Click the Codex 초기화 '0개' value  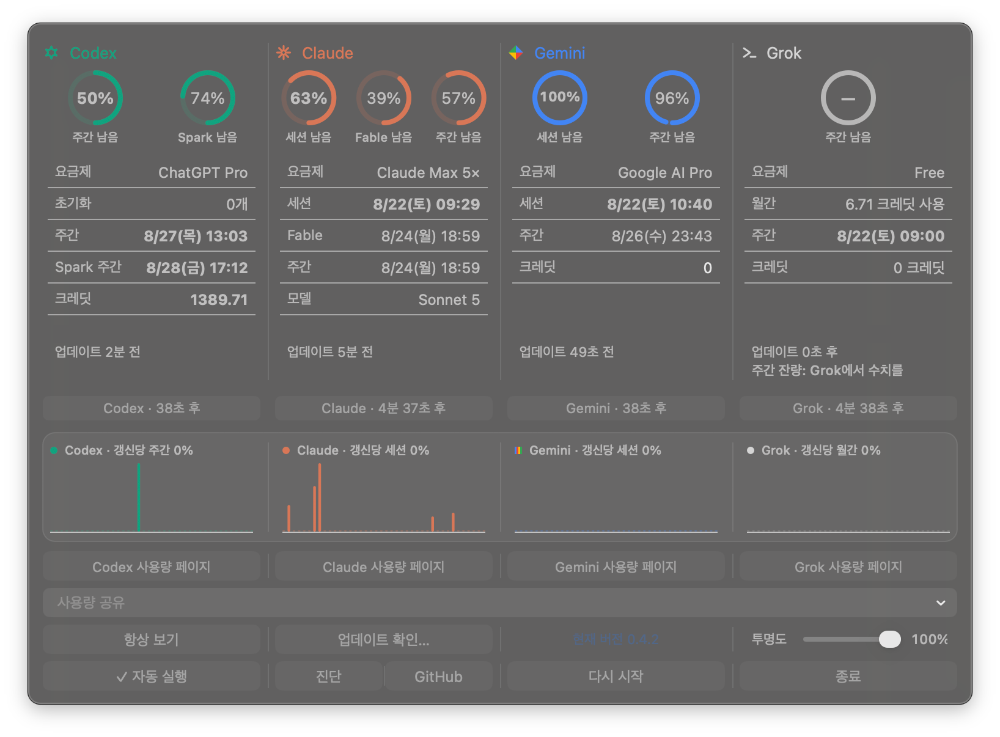[237, 204]
